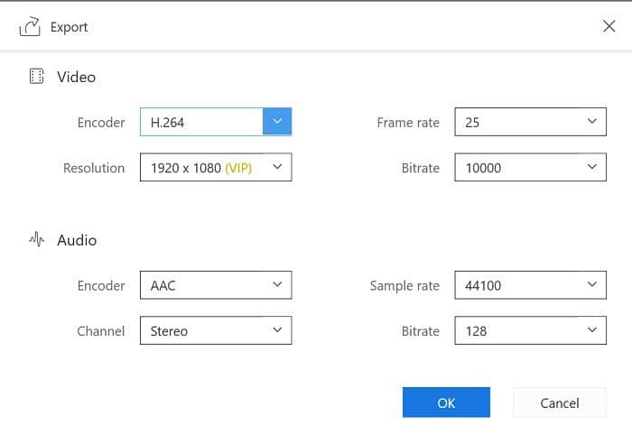Viewport: 632px width, 444px height.
Task: Click the Video section heading
Action: pyautogui.click(x=76, y=77)
